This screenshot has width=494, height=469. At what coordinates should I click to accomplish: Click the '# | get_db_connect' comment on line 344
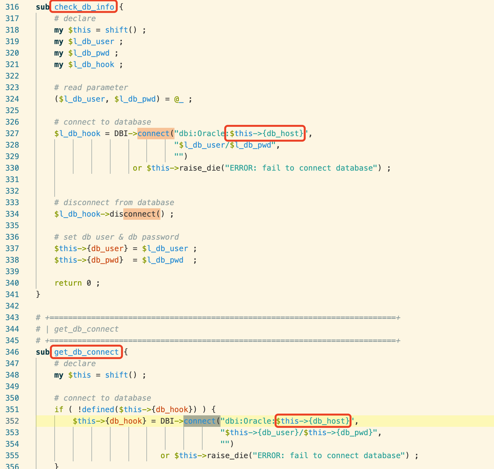tap(77, 329)
